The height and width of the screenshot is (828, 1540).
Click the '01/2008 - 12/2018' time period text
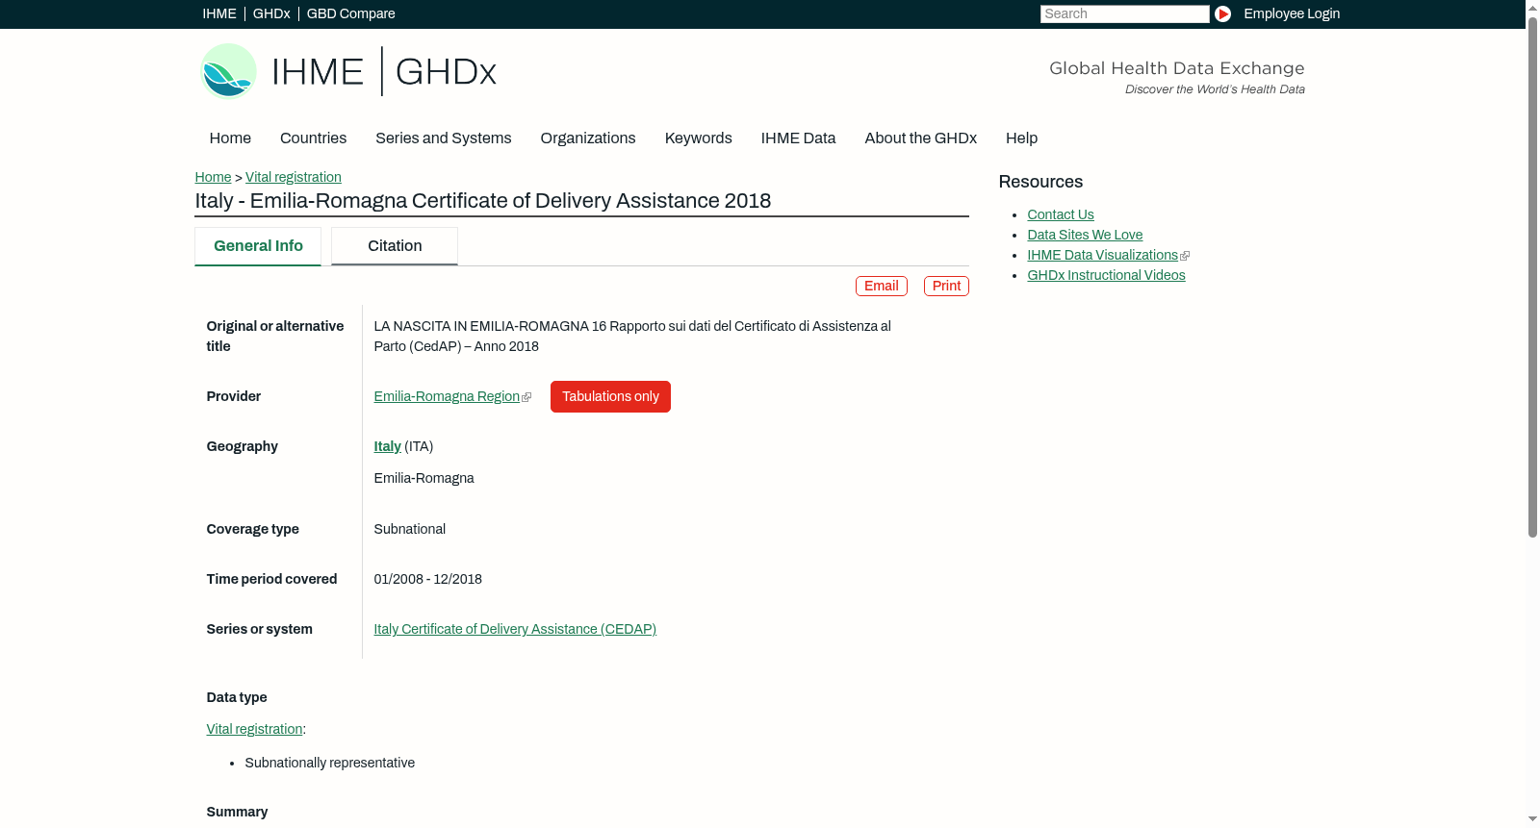(x=428, y=580)
